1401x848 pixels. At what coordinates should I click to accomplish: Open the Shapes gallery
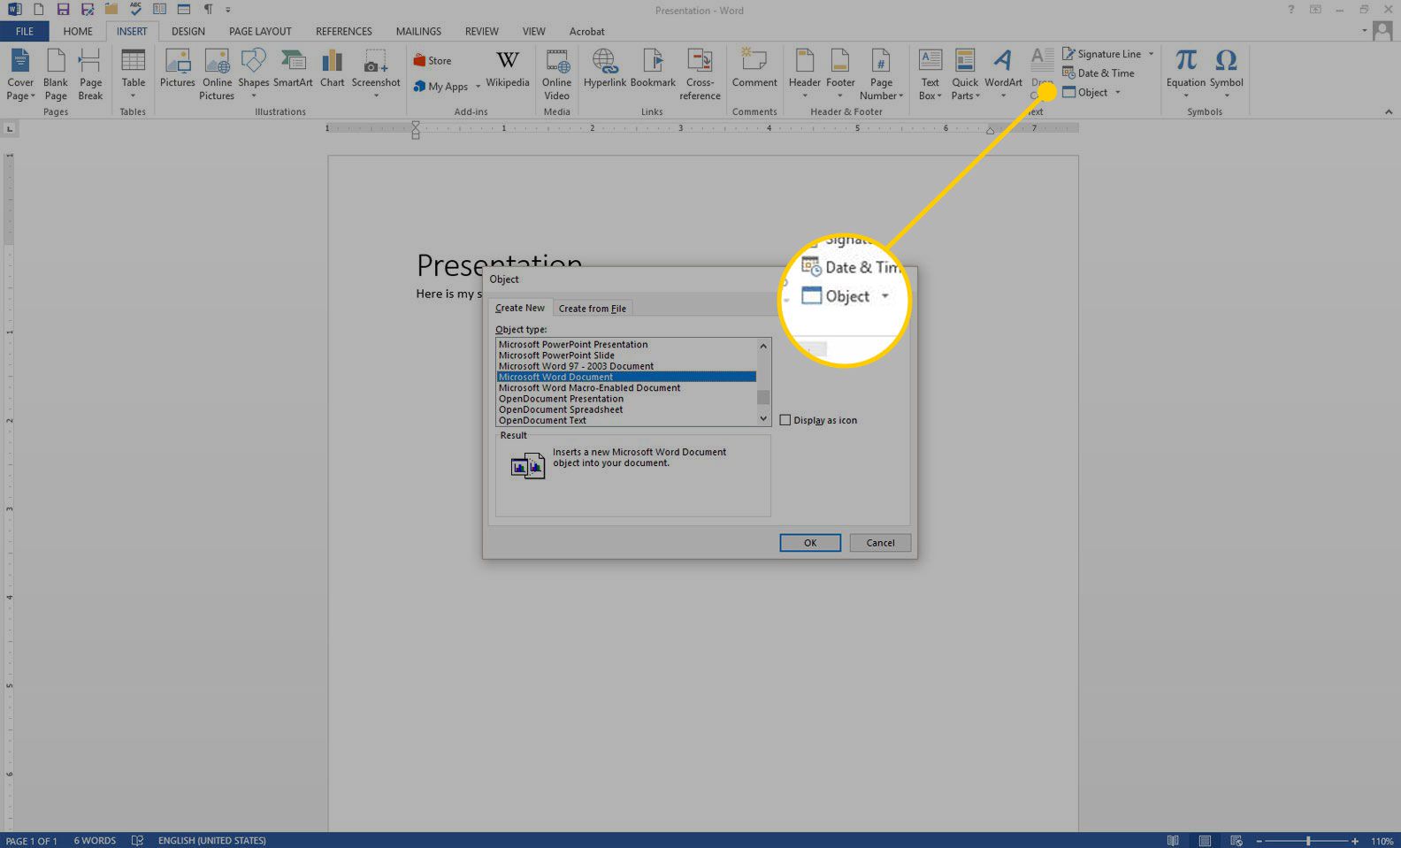click(x=253, y=74)
